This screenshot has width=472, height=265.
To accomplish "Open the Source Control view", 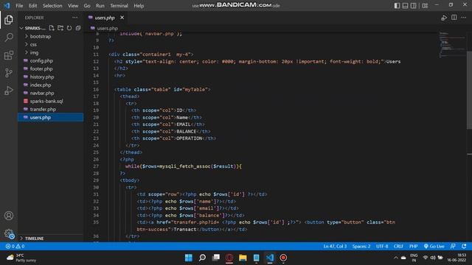I will point(9,73).
